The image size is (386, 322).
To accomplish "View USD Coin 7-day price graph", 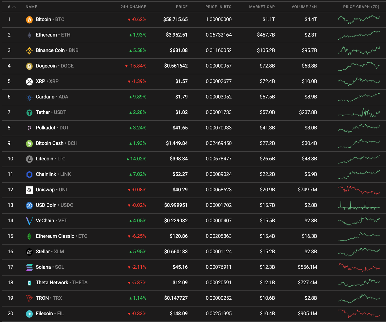I will pos(359,206).
